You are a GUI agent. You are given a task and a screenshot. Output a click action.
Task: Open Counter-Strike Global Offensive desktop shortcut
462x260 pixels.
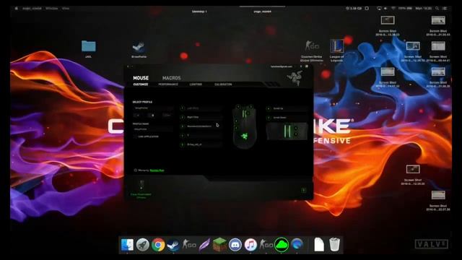311,46
